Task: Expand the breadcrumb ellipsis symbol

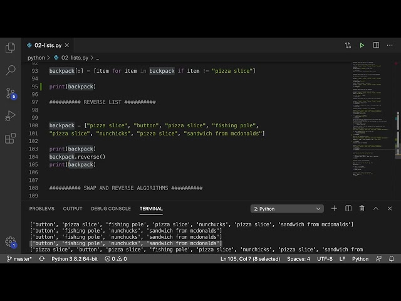Action: click(x=98, y=58)
